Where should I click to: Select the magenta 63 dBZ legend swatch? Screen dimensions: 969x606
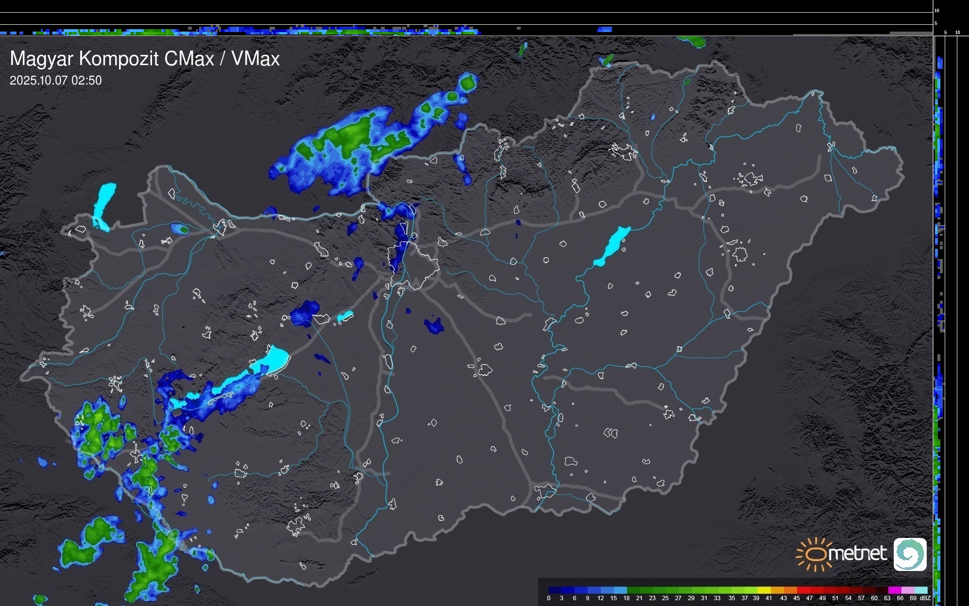tap(894, 590)
